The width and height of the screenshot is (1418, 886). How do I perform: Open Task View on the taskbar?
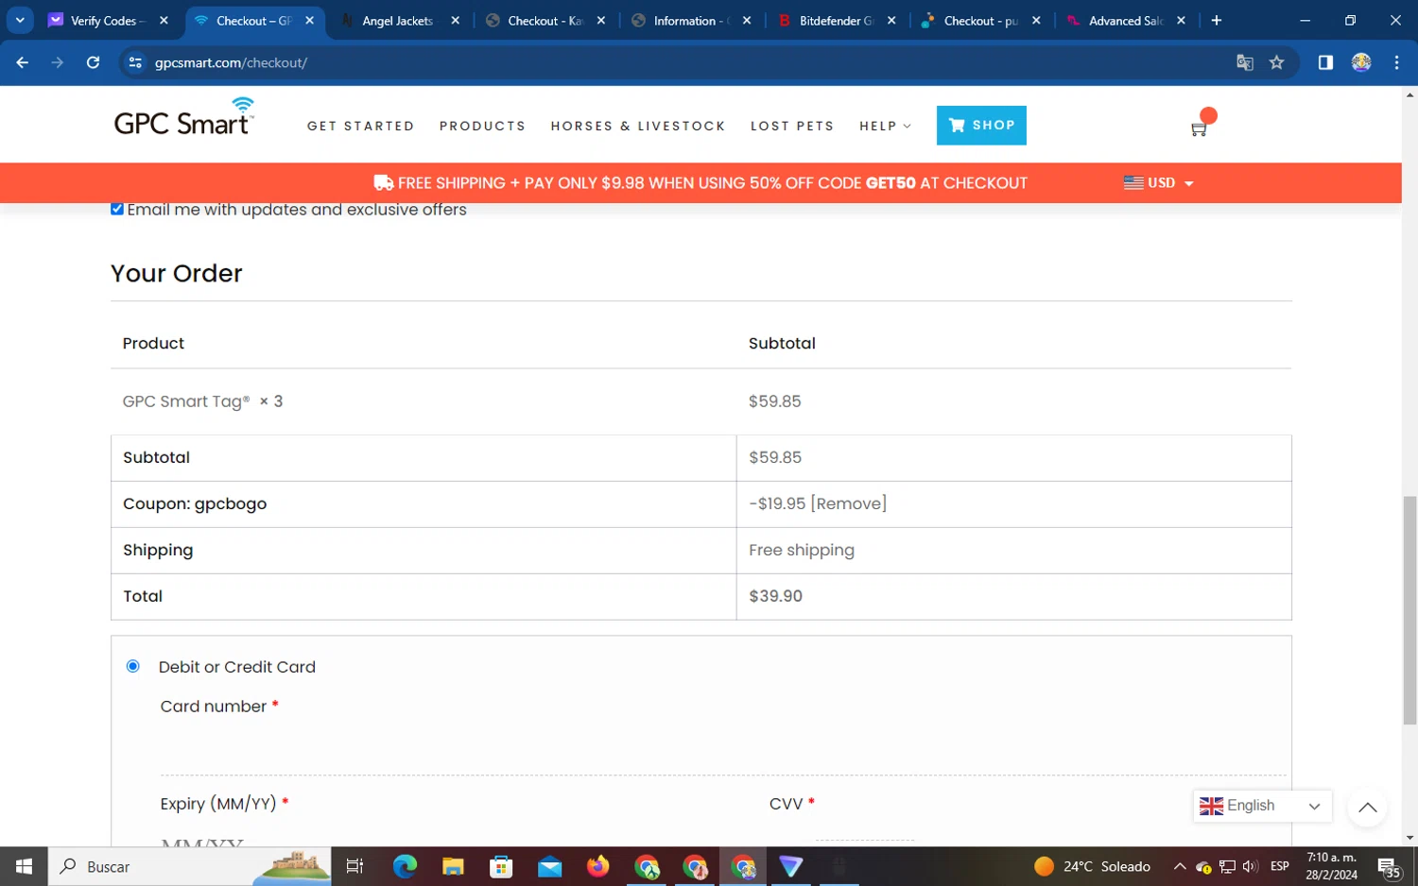point(355,866)
